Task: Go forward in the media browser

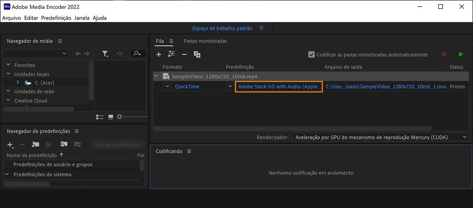Action: coord(87,54)
